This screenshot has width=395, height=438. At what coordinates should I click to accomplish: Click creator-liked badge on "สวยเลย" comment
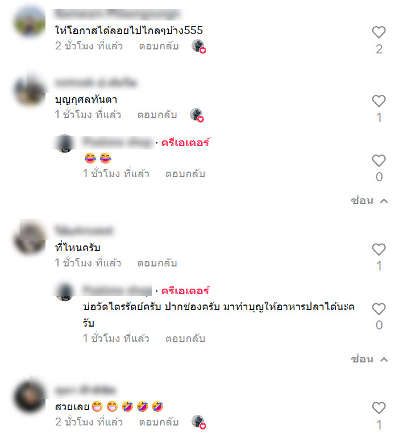[199, 422]
